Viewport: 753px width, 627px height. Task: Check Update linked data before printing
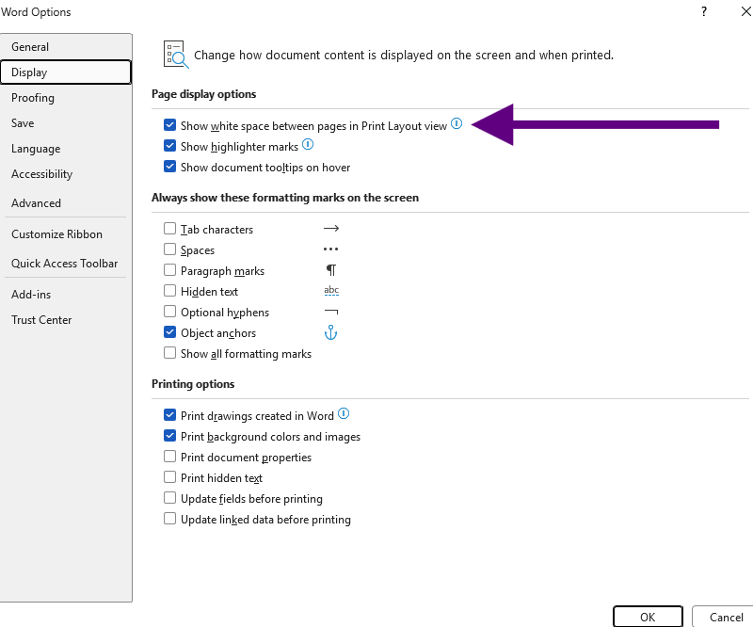coord(169,519)
